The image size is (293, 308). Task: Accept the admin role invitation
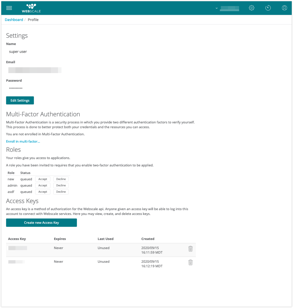point(43,185)
